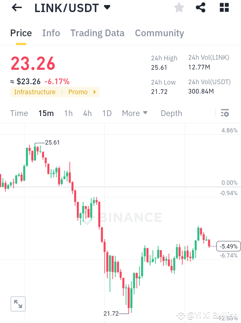
Task: Open the apps grid menu icon
Action: pyautogui.click(x=224, y=7)
